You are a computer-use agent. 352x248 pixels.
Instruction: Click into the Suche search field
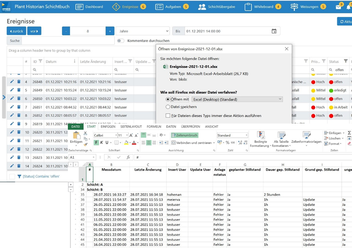68,41
